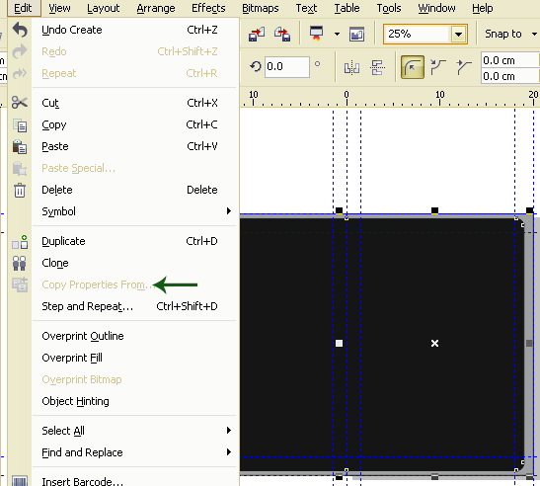Click the Mirror horizontally icon
540x486 pixels.
click(351, 67)
